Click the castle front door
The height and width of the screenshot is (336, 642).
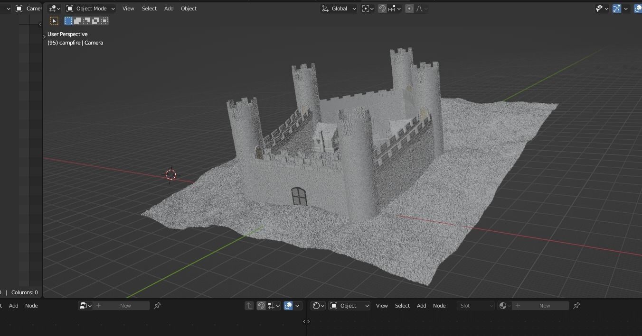(299, 196)
